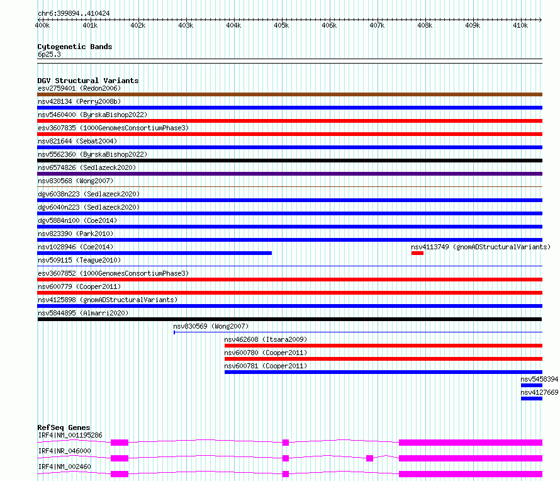This screenshot has width=560, height=481.
Task: Click the 401k mark on the ruler
Action: (x=90, y=25)
